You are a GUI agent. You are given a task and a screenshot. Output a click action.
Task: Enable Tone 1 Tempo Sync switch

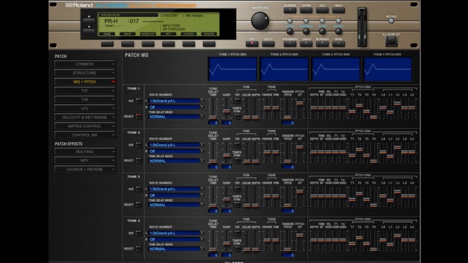point(237,116)
